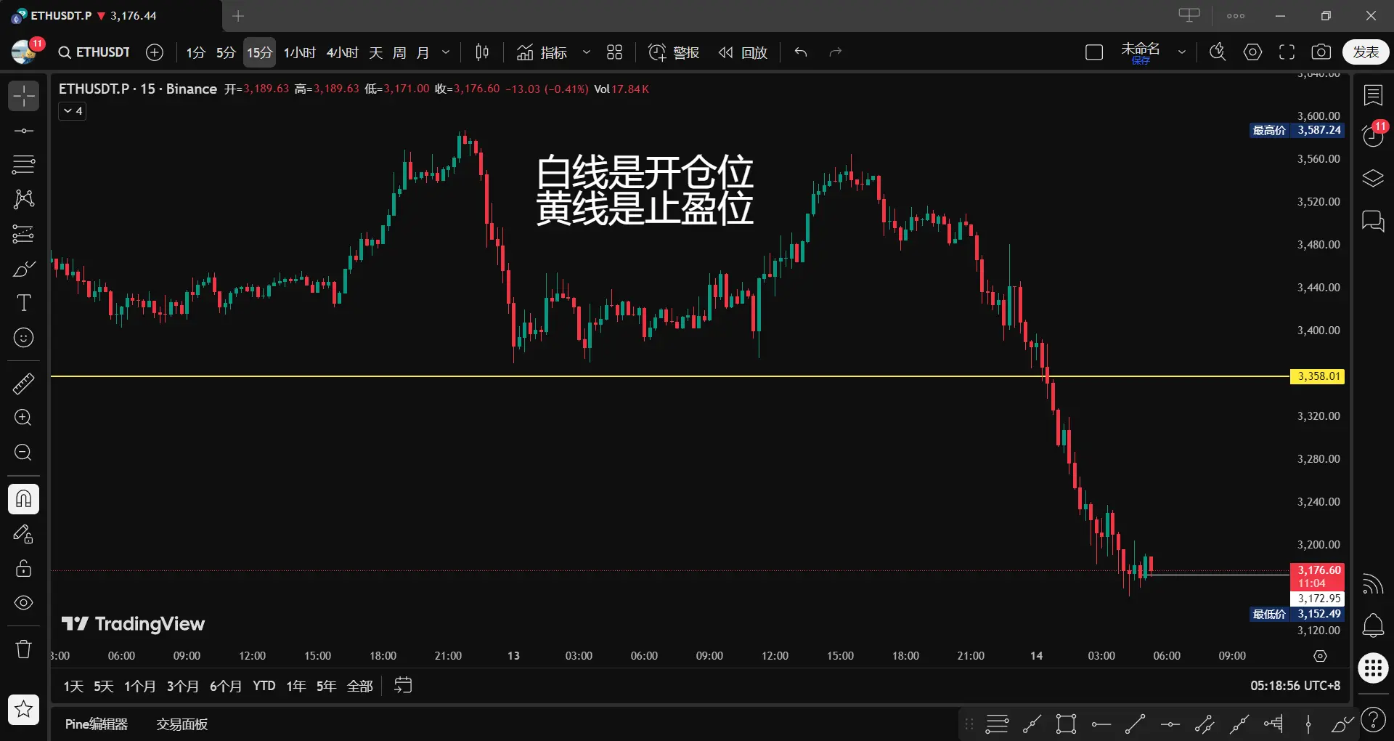Select the YTD date range
1394x741 pixels.
[x=264, y=686]
